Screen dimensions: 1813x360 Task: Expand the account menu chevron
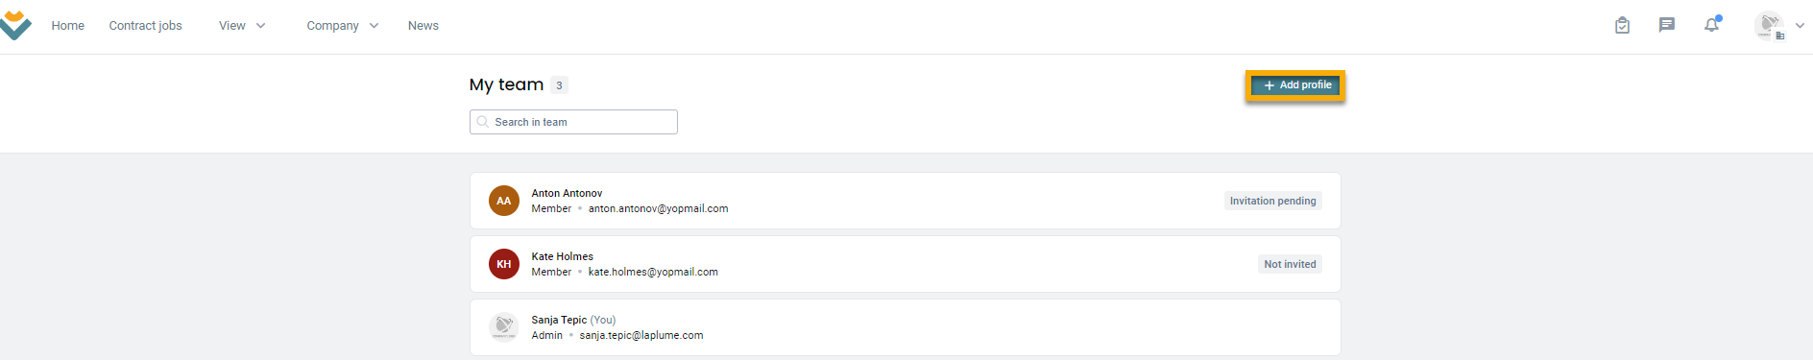pyautogui.click(x=1800, y=26)
